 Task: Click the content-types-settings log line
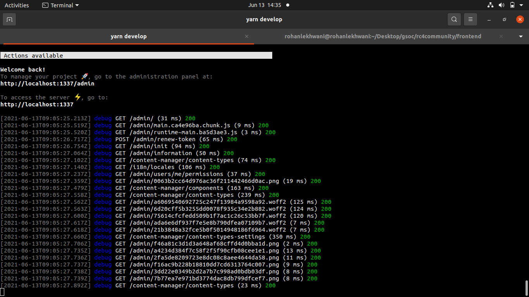[155, 237]
